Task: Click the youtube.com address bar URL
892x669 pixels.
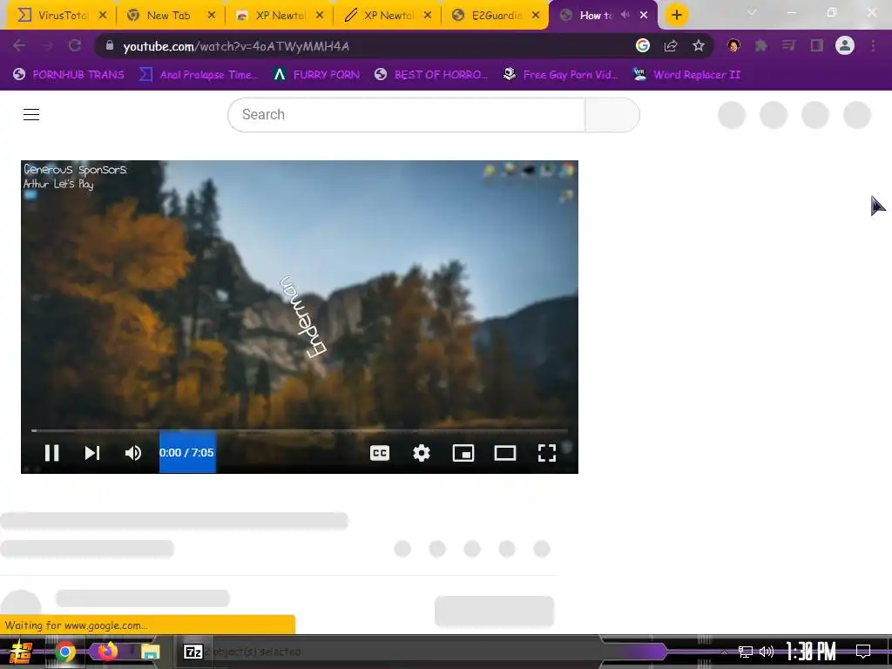Action: point(236,46)
